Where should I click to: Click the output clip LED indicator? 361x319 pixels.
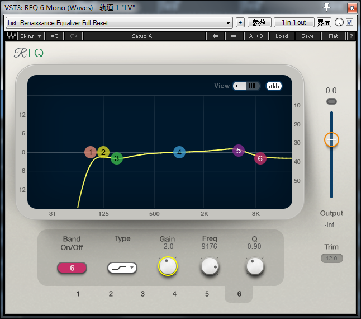[x=331, y=101]
